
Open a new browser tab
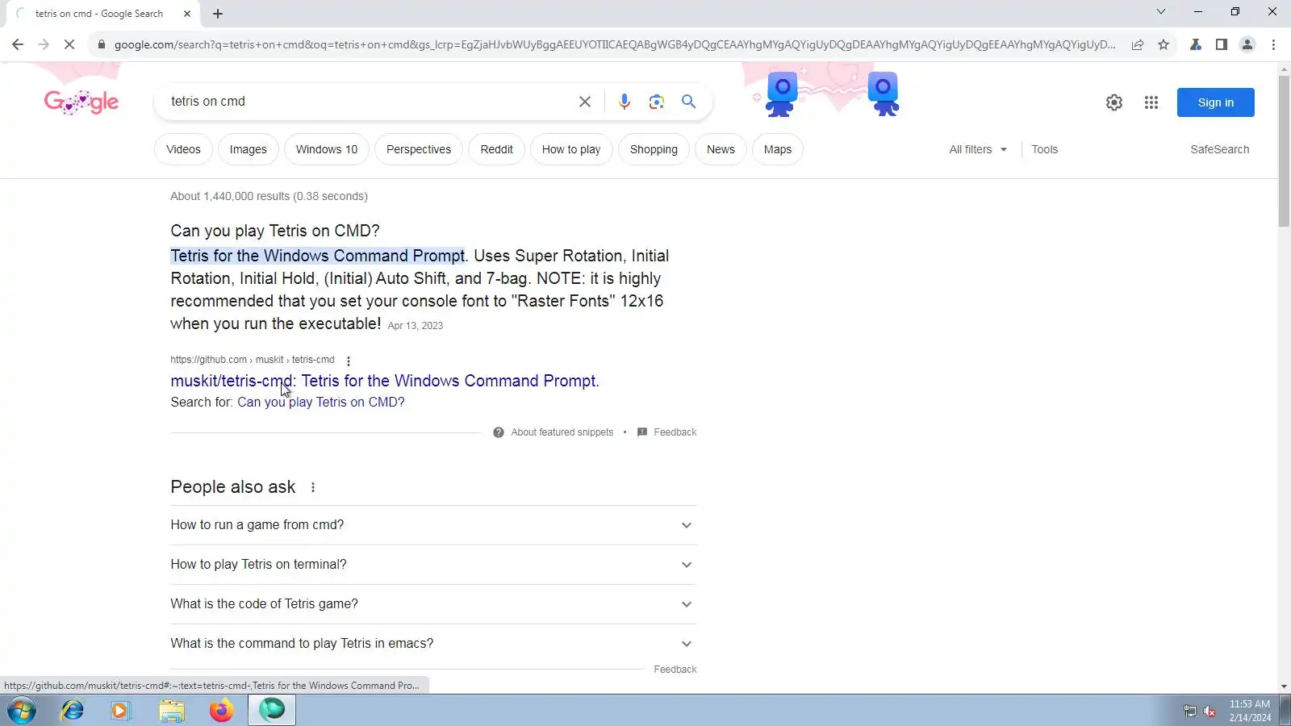(218, 14)
